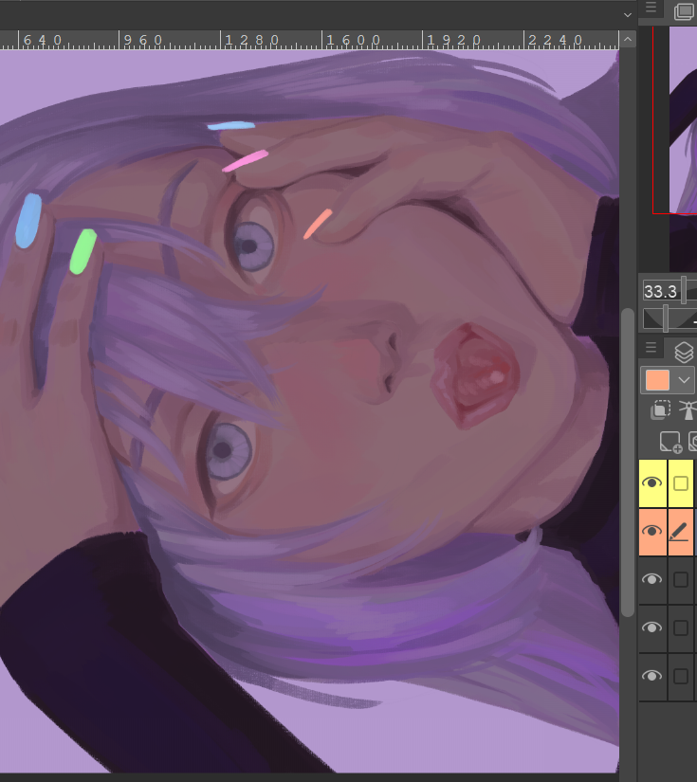The height and width of the screenshot is (782, 697).
Task: Click the pencil editing indicator on orange layer
Action: (x=681, y=532)
